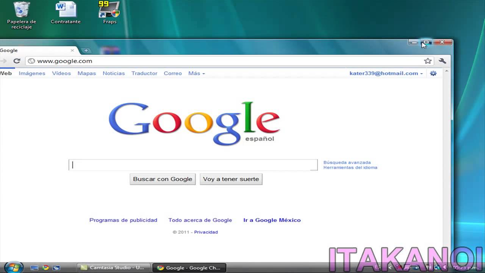This screenshot has height=273, width=485.
Task: Open Noticias in Google navigation
Action: (114, 74)
